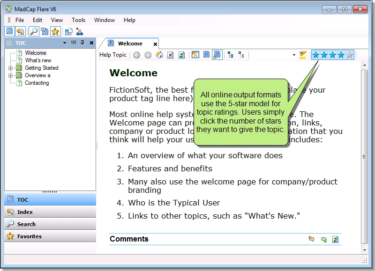Image resolution: width=375 pixels, height=271 pixels.
Task: Click the remove search highlighting icon
Action: (x=303, y=55)
